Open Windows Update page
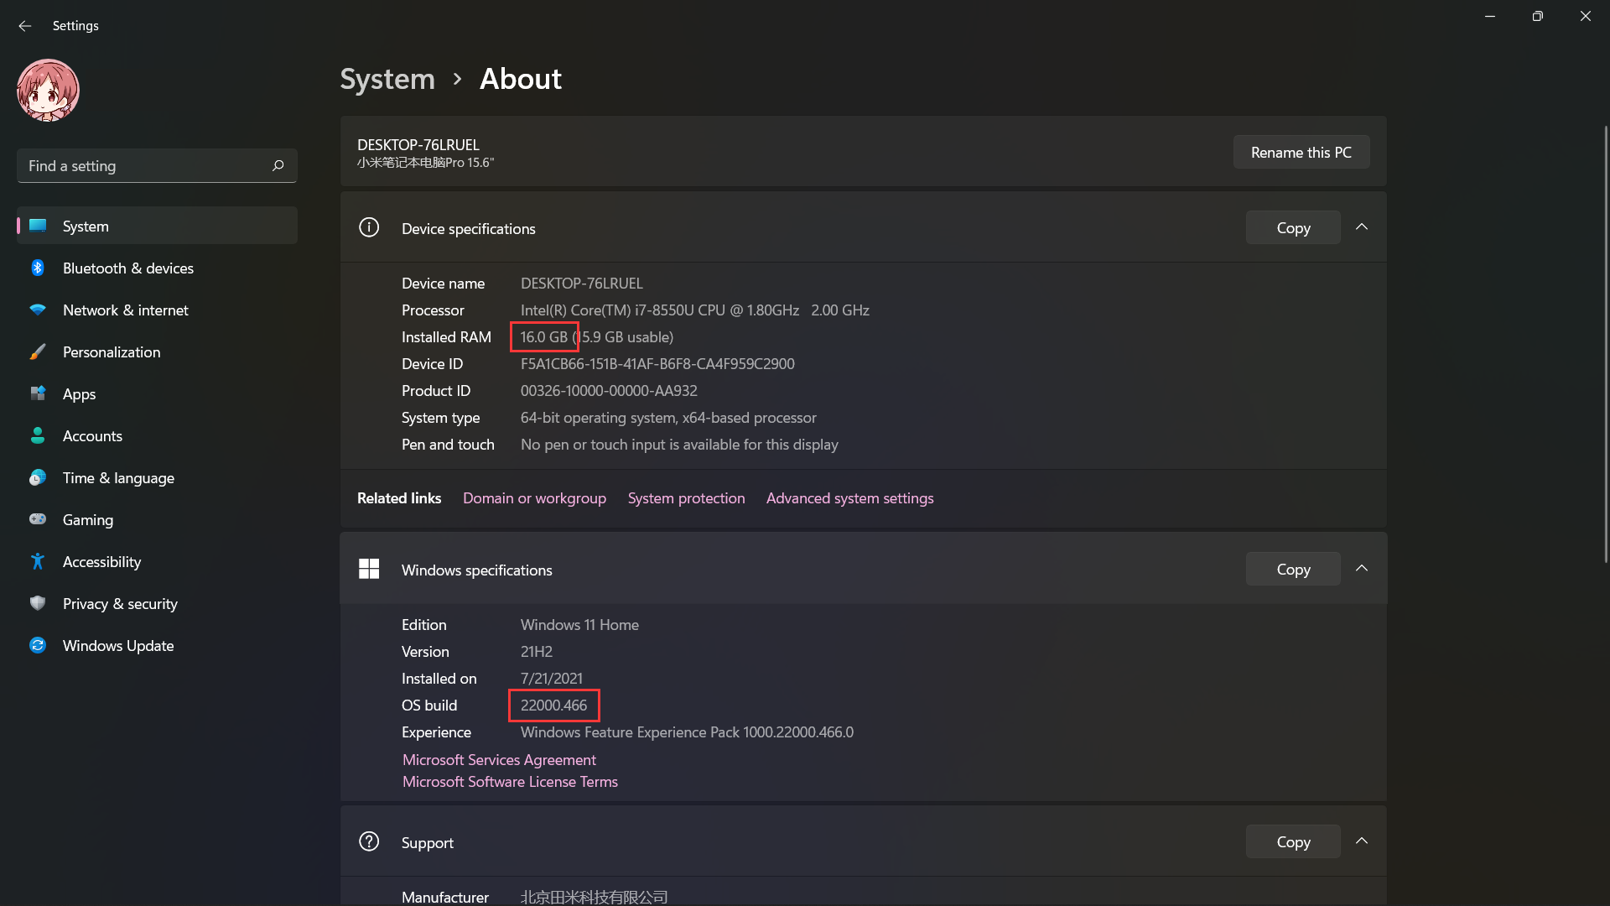1610x906 pixels. [157, 645]
